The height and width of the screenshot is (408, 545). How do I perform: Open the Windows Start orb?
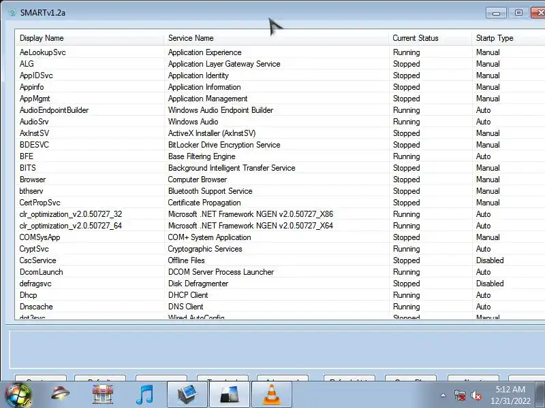[x=18, y=395]
